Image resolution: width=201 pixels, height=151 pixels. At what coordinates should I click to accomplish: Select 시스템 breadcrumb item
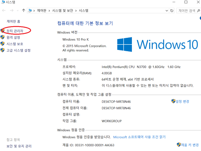coord(84,10)
